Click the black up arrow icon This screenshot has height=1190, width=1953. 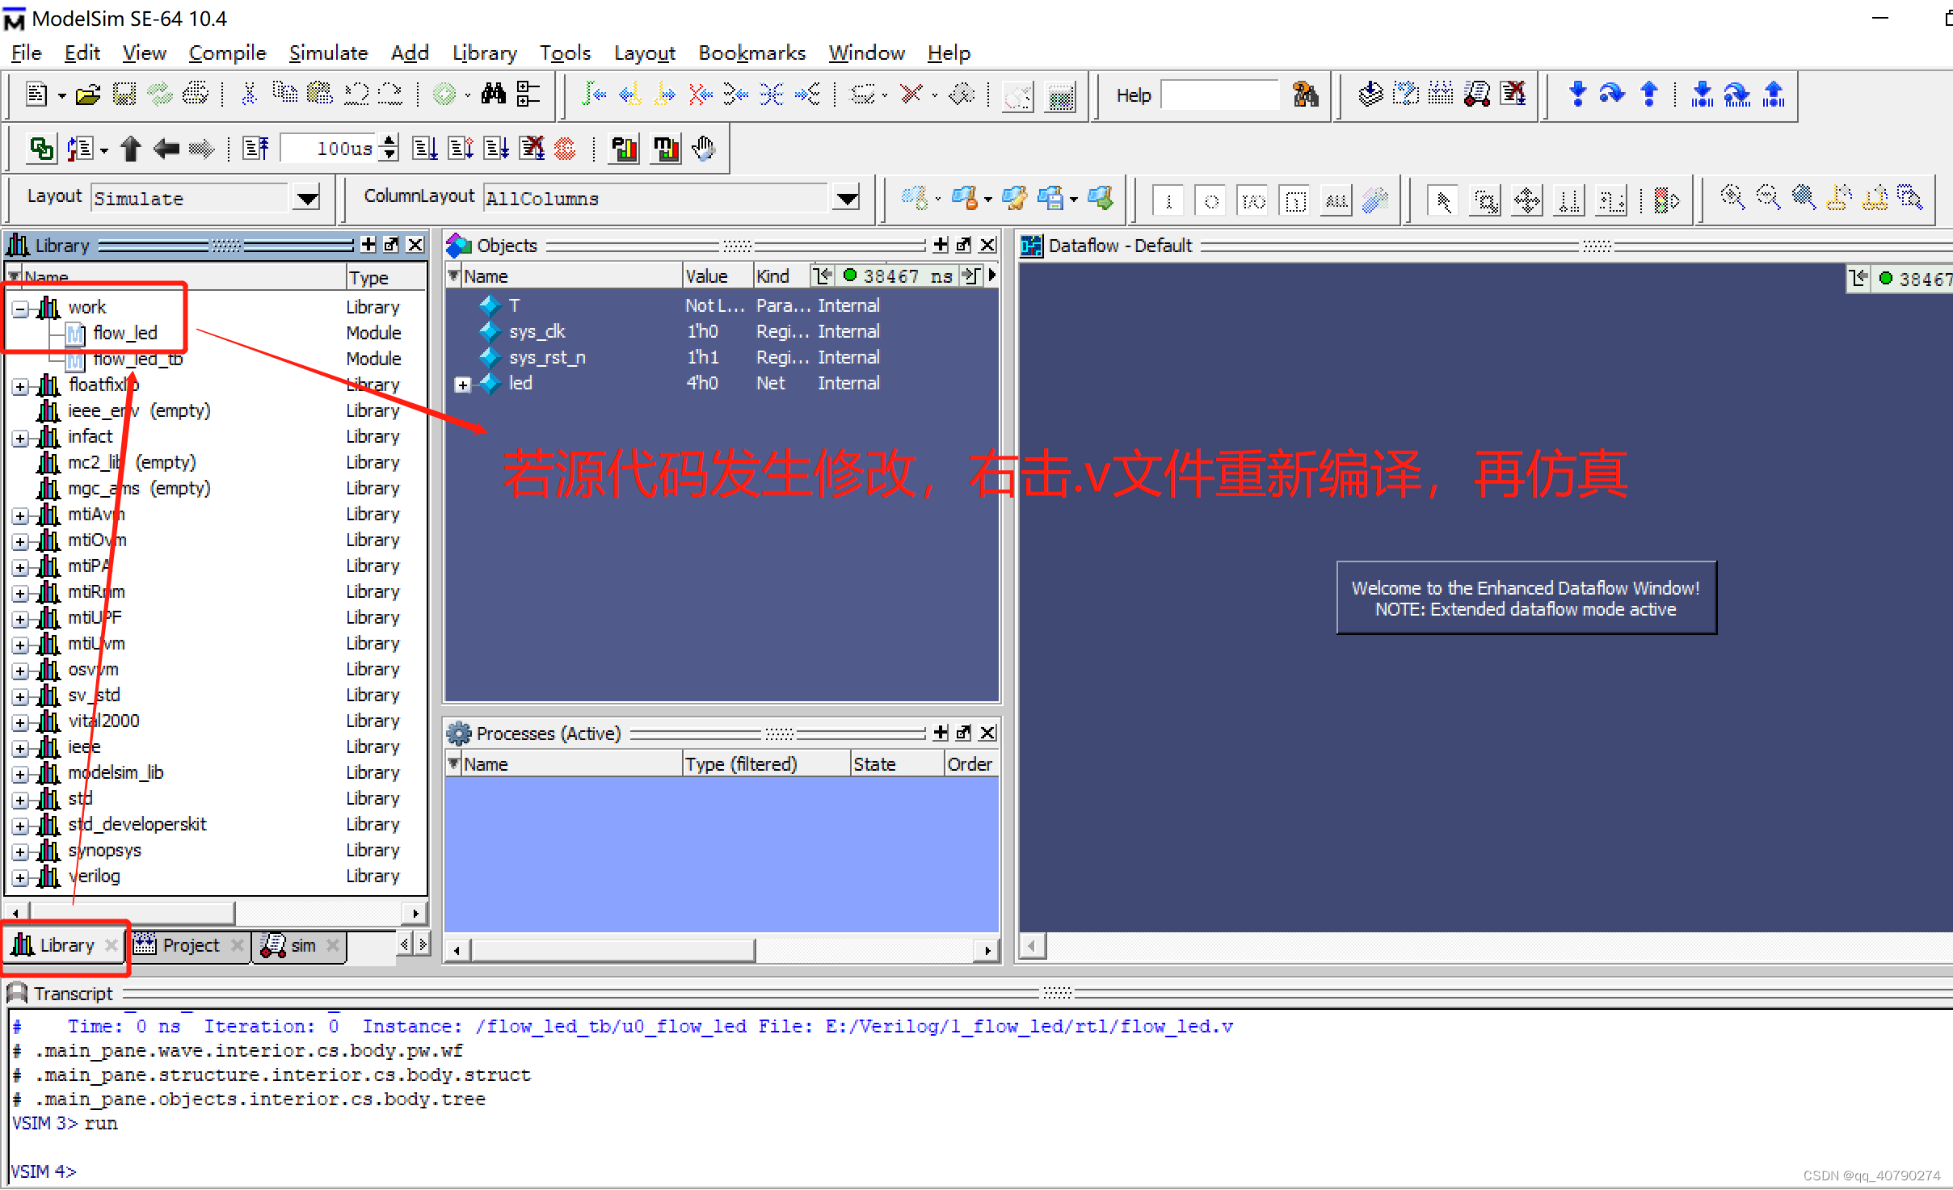pyautogui.click(x=131, y=149)
